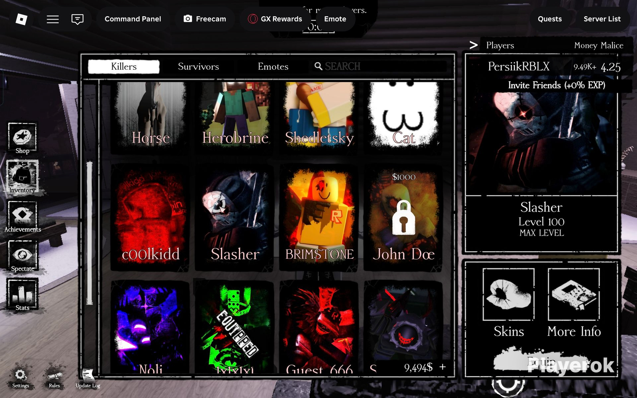Click the plus icon beside 9,494$
The height and width of the screenshot is (398, 637).
click(442, 367)
